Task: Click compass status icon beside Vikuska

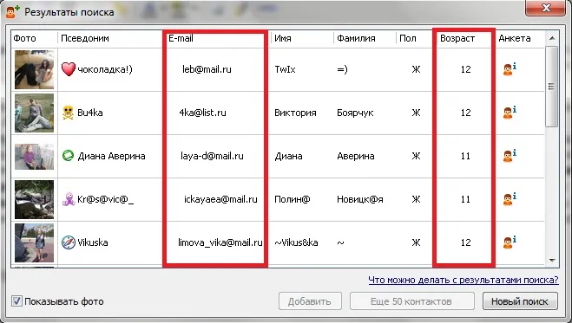Action: coord(69,242)
